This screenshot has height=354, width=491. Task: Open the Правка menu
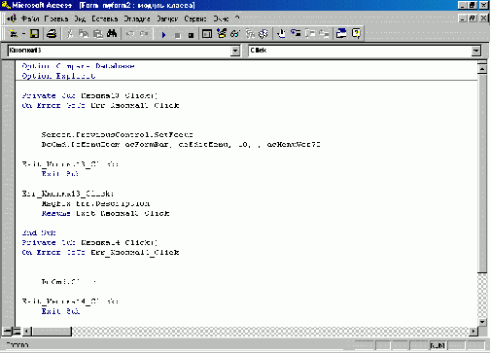(56, 18)
